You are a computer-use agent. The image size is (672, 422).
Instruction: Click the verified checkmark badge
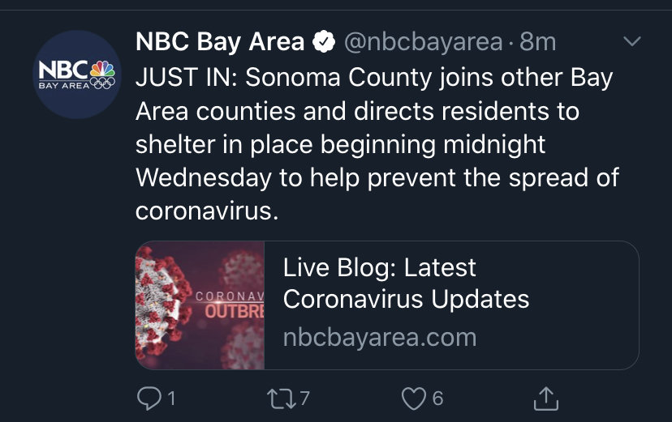(x=324, y=42)
